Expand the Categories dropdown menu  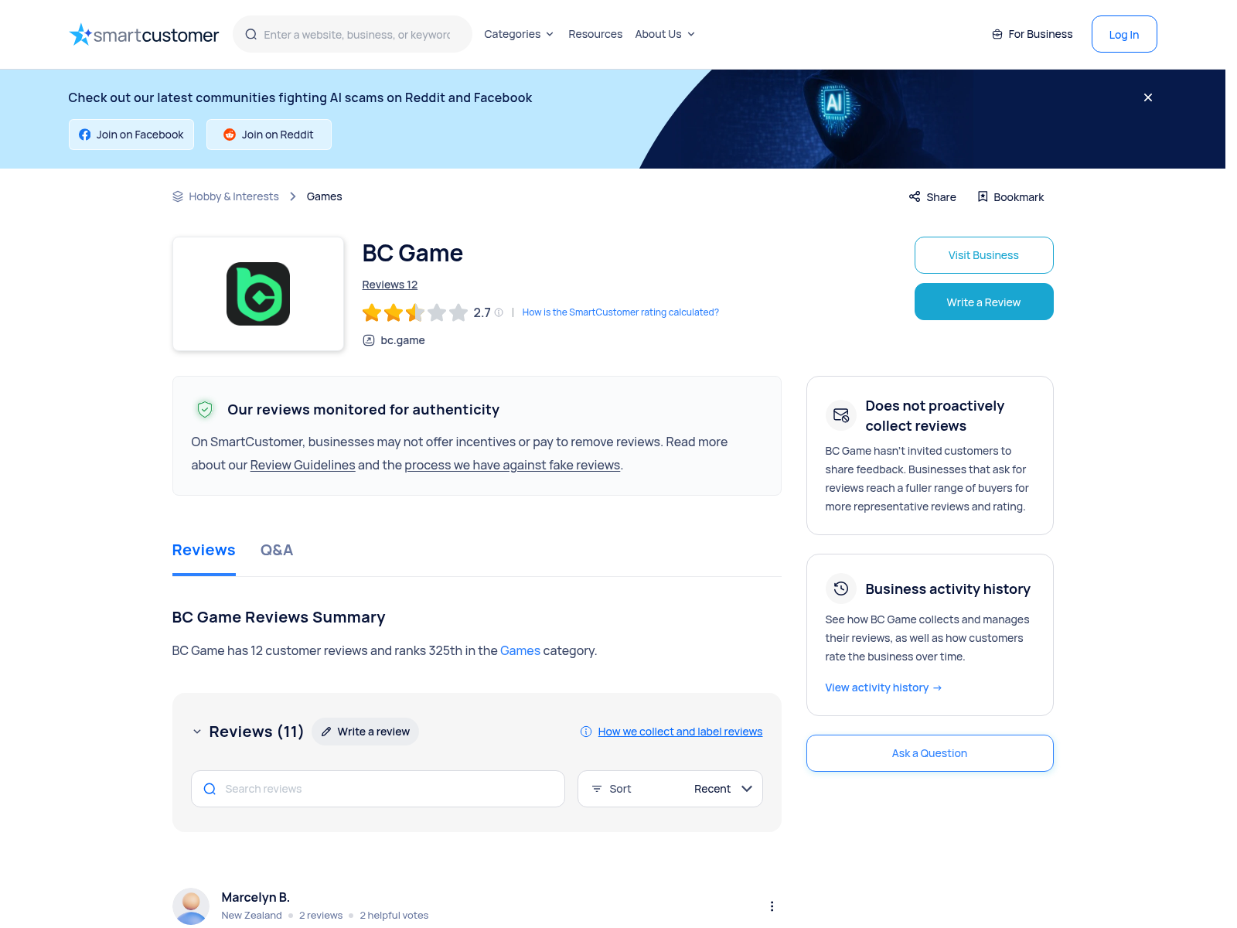pos(519,34)
